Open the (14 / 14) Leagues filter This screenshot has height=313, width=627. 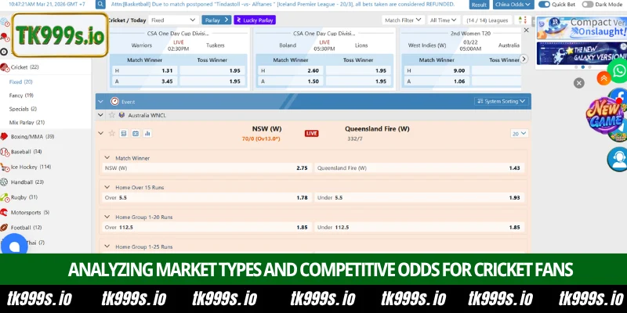[x=487, y=20]
